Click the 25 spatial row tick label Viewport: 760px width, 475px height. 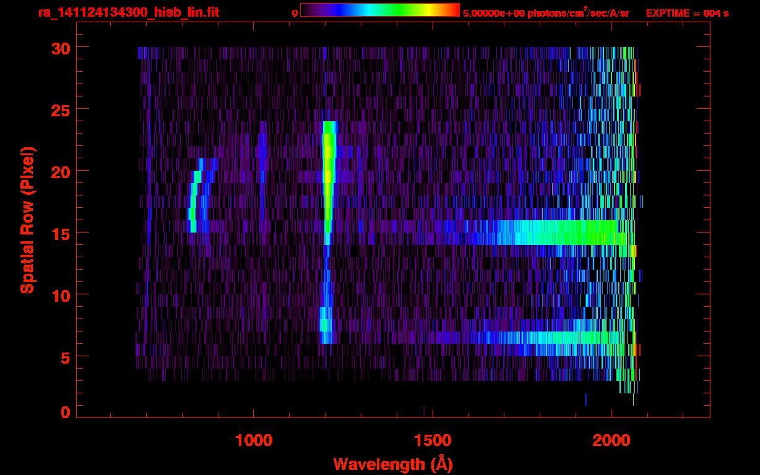[x=60, y=109]
